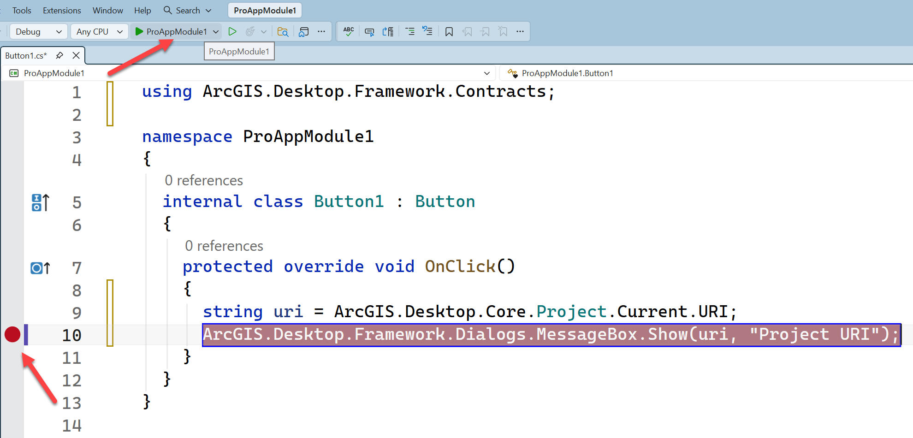
Task: Click Start Without Debugging outline play icon
Action: tap(232, 31)
